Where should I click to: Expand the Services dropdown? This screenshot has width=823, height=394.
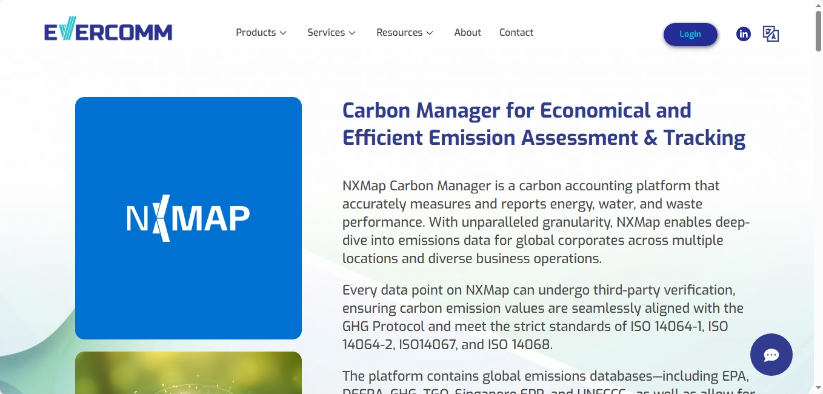[327, 32]
